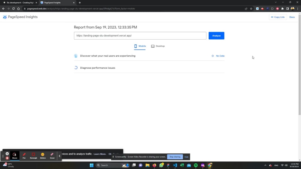Open the weather widget
The height and width of the screenshot is (169, 301).
point(8,165)
